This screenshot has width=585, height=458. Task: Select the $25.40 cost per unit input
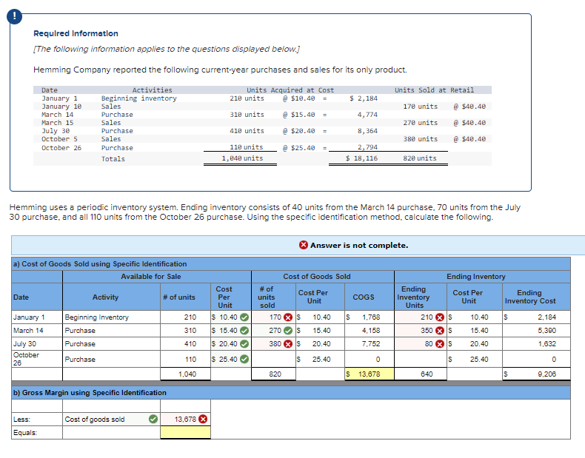(x=231, y=360)
